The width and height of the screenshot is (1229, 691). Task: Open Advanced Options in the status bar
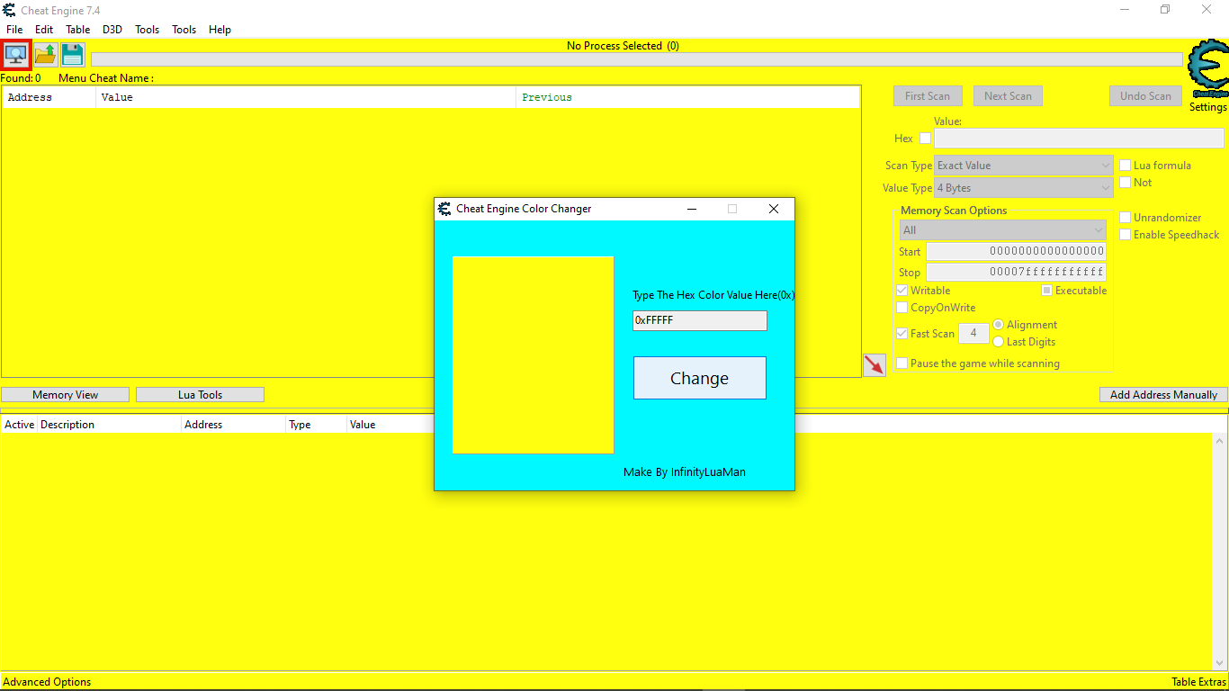(47, 682)
